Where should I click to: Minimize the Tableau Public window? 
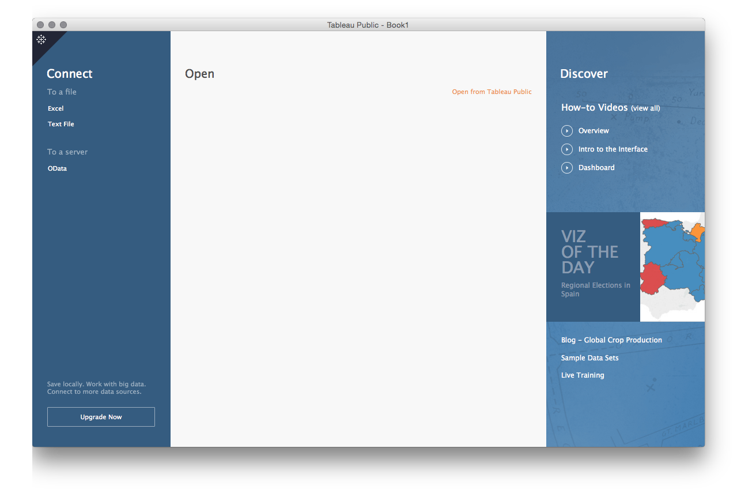52,25
